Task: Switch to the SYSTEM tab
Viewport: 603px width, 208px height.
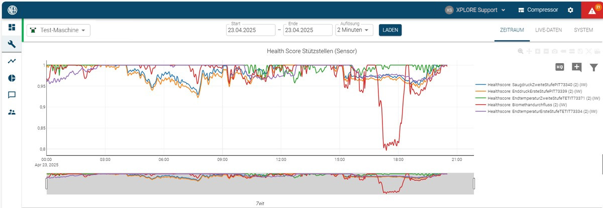Action: (x=583, y=30)
